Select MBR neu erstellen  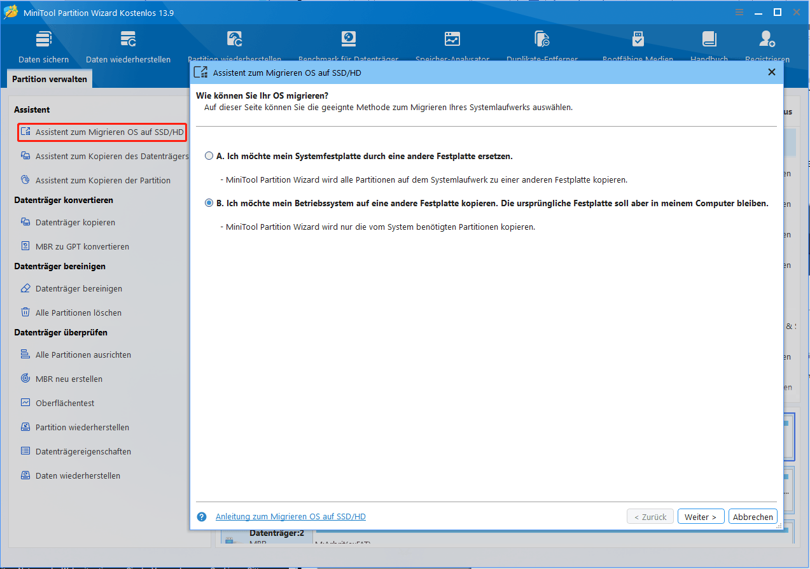coord(61,379)
